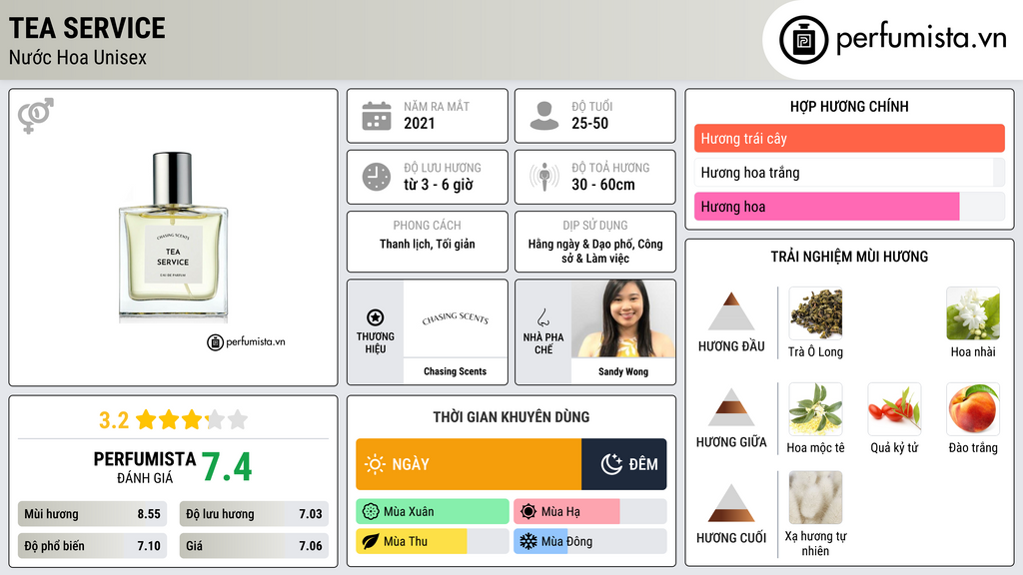
Task: Click the sun icon in Ngày bar
Action: pos(375,464)
